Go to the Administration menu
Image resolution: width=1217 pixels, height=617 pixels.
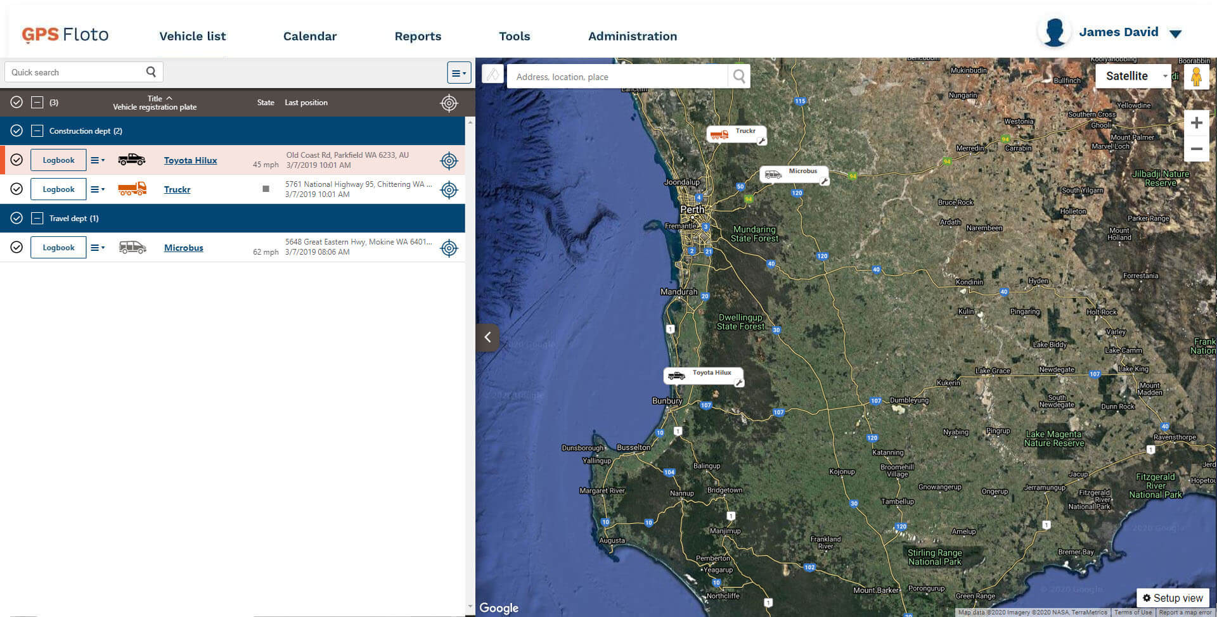coord(632,36)
